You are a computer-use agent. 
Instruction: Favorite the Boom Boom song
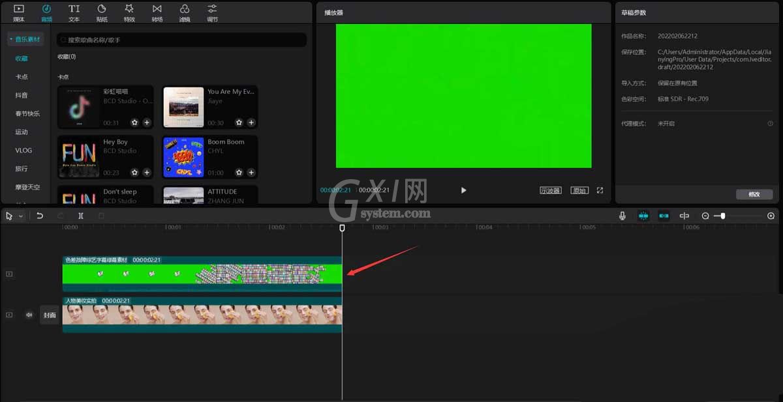point(239,173)
